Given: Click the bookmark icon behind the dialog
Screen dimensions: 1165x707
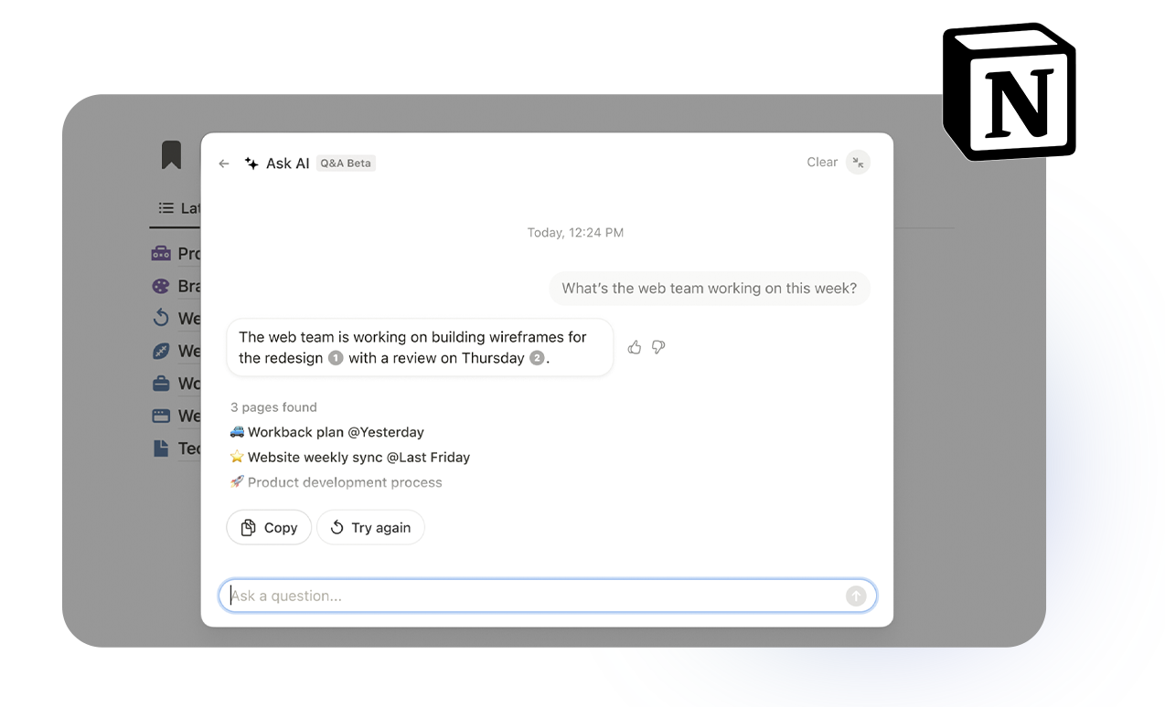Looking at the screenshot, I should click(x=171, y=155).
